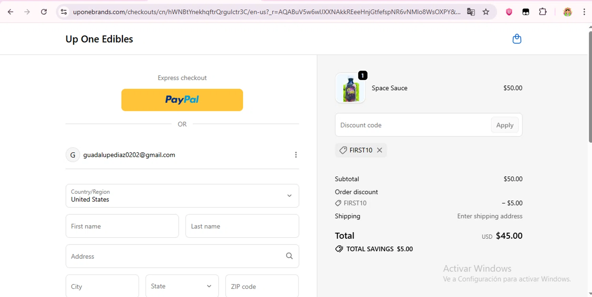Image resolution: width=592 pixels, height=297 pixels.
Task: Go back to the previous page
Action: tap(11, 12)
